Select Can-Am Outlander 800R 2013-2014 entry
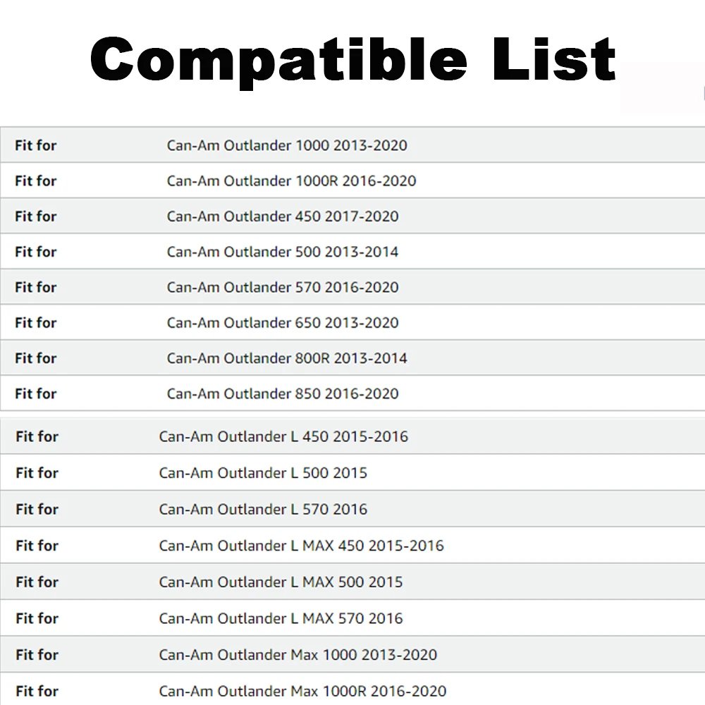705x705 pixels. [287, 358]
